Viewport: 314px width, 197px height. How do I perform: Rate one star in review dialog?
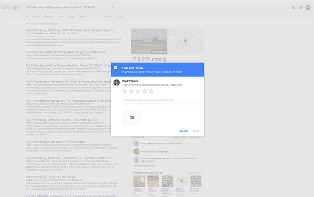click(125, 91)
